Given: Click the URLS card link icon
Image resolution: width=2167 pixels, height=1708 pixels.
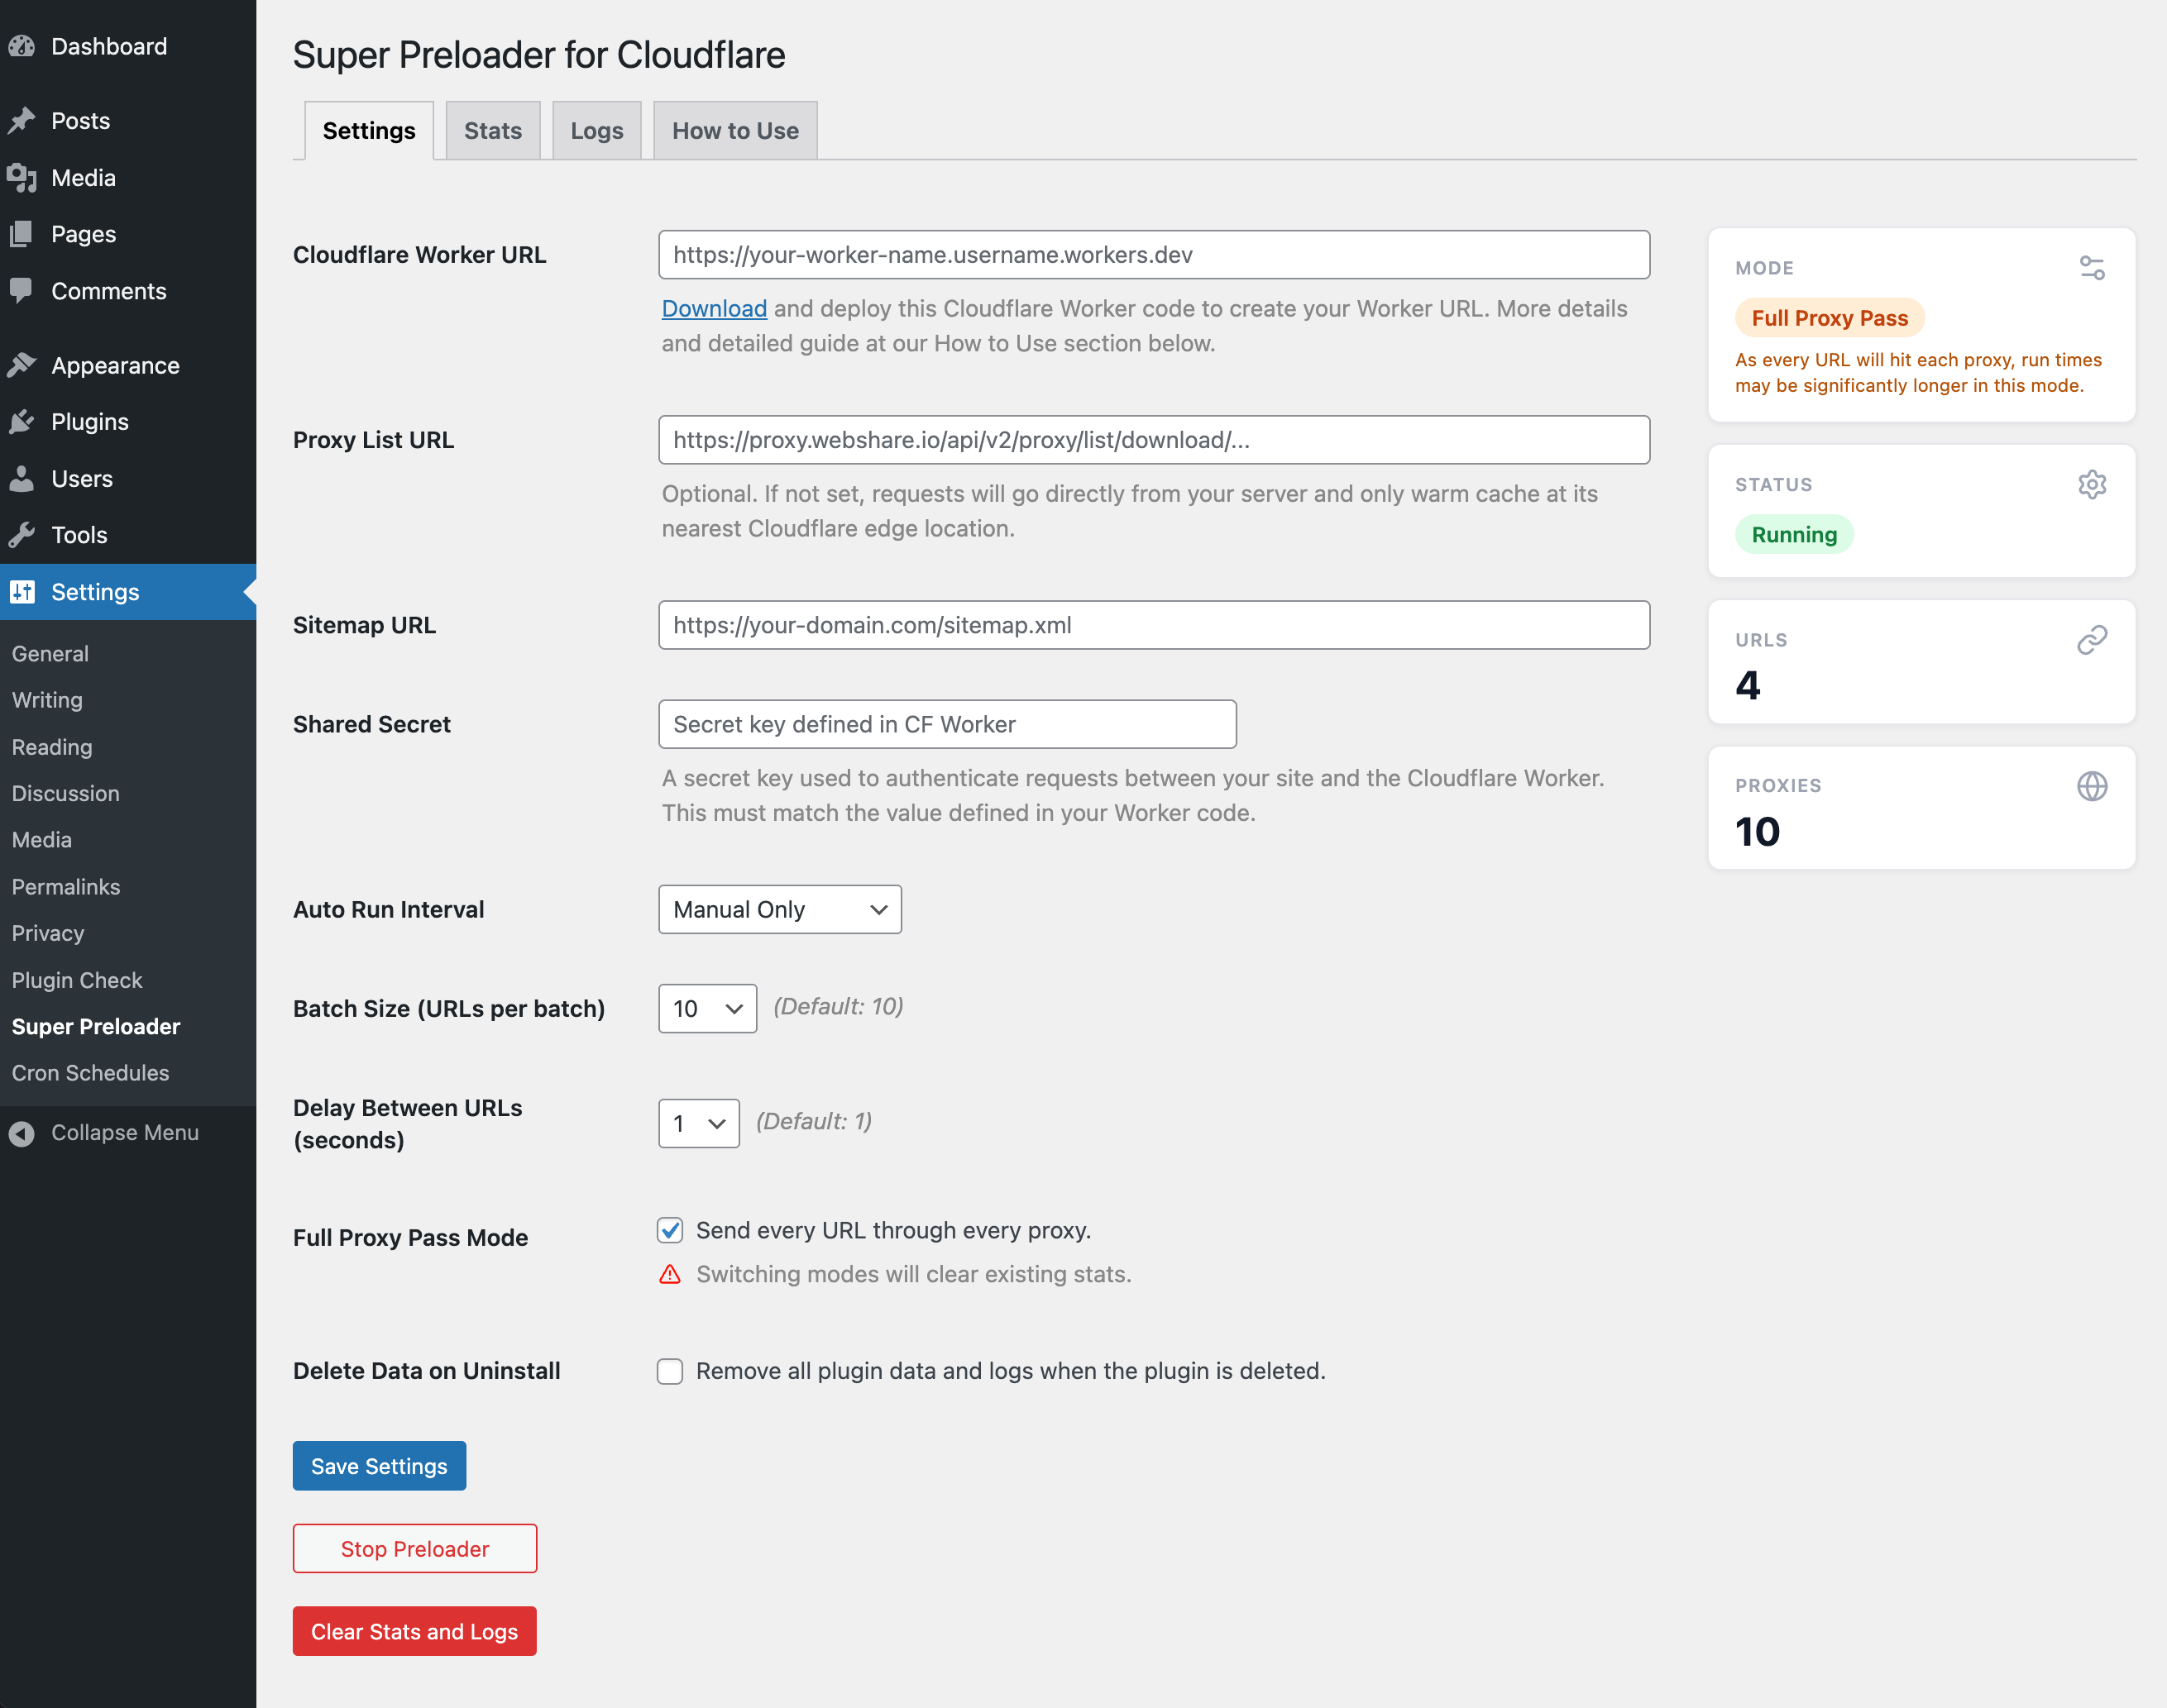Looking at the screenshot, I should coord(2091,640).
